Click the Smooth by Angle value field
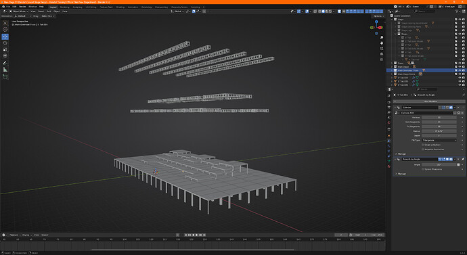This screenshot has width=467, height=255. coord(439,164)
